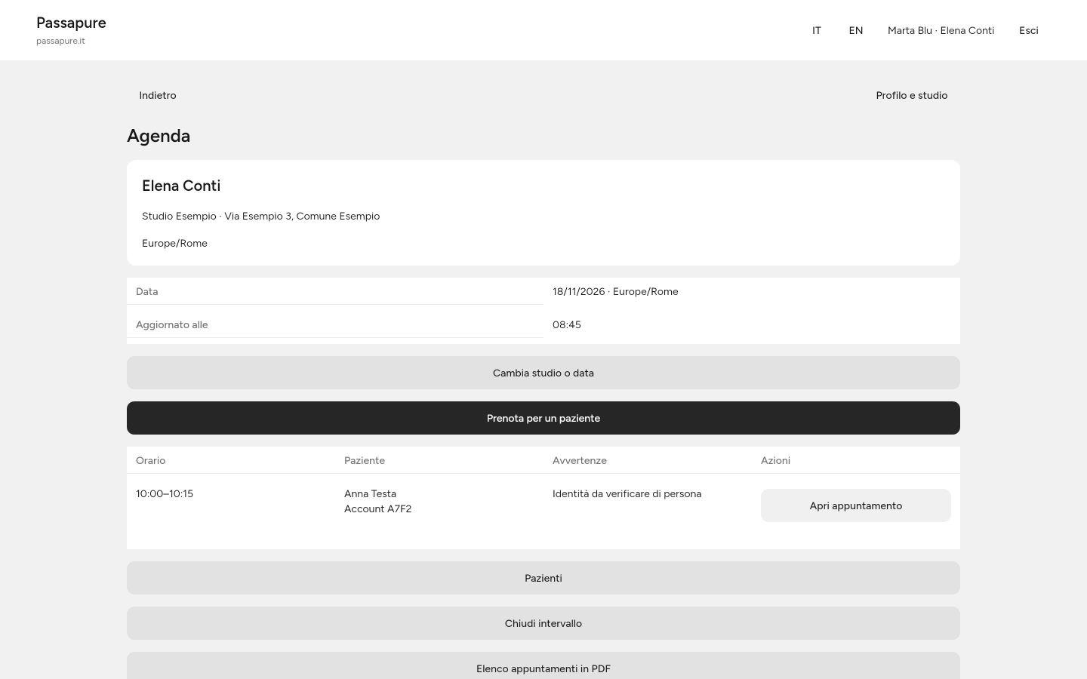The height and width of the screenshot is (679, 1087).
Task: Click the Paziente column header
Action: coord(365,460)
